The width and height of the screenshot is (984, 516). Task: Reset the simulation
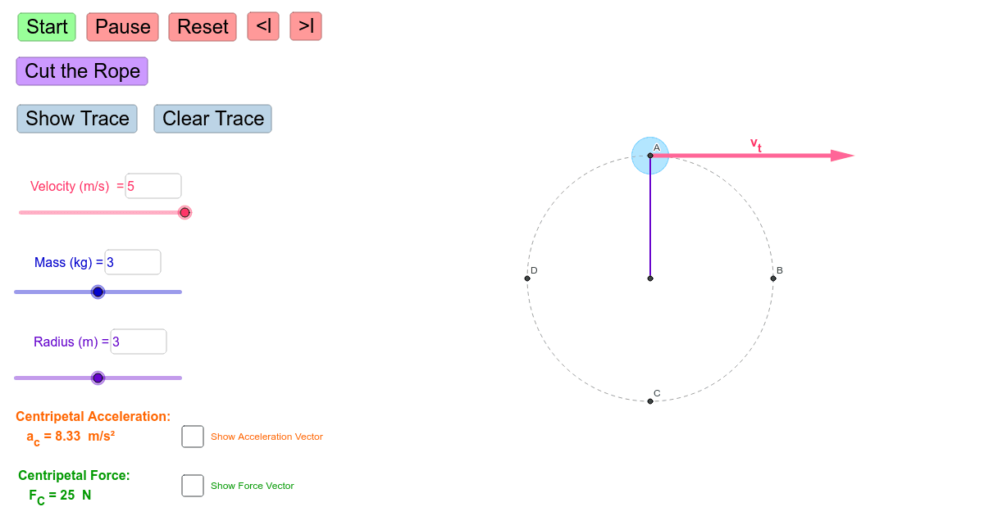tap(203, 27)
